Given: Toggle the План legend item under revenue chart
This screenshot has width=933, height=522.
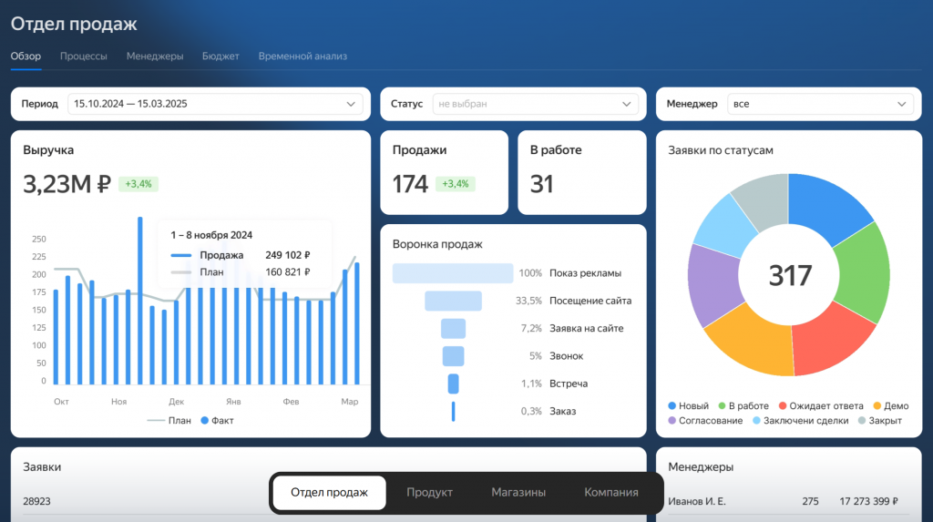Looking at the screenshot, I should pyautogui.click(x=169, y=420).
